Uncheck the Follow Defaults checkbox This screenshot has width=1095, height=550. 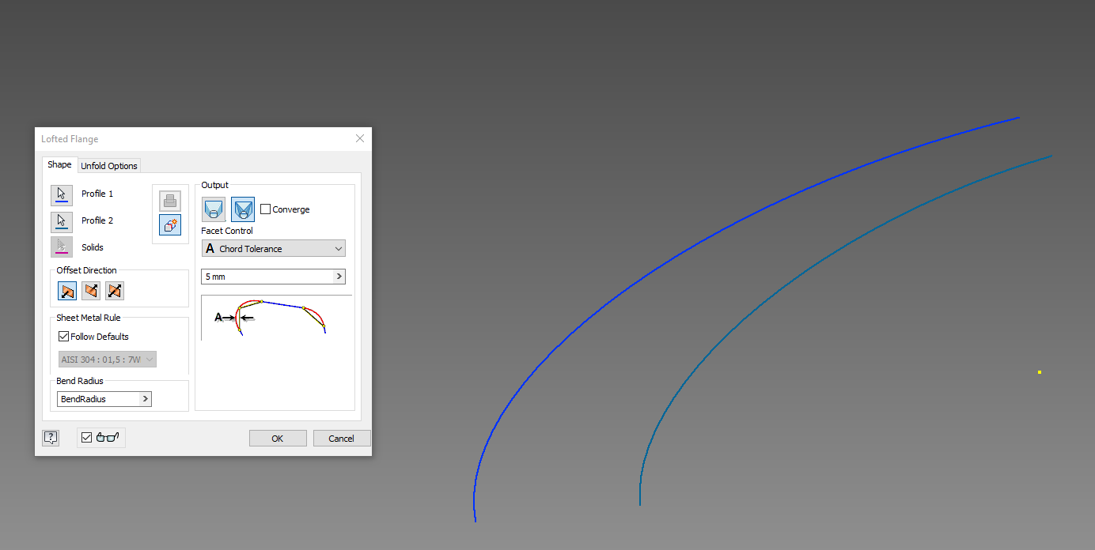click(x=64, y=337)
